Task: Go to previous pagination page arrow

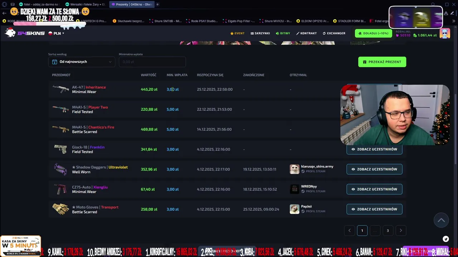Action: pos(349,231)
